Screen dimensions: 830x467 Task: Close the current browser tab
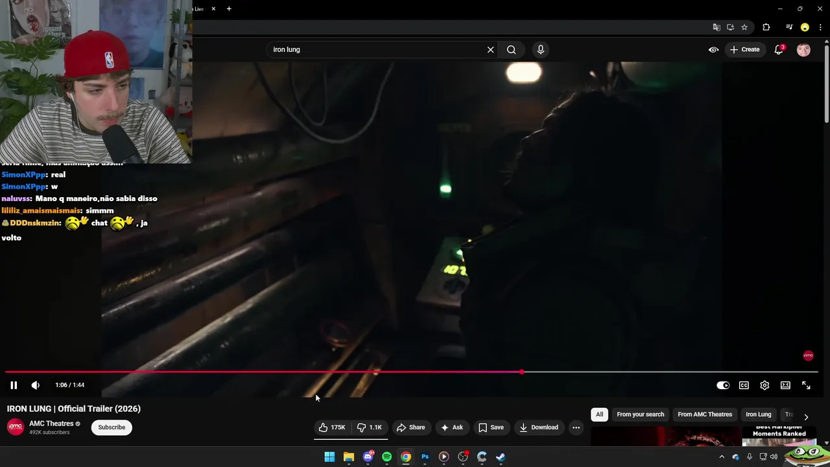tap(213, 9)
